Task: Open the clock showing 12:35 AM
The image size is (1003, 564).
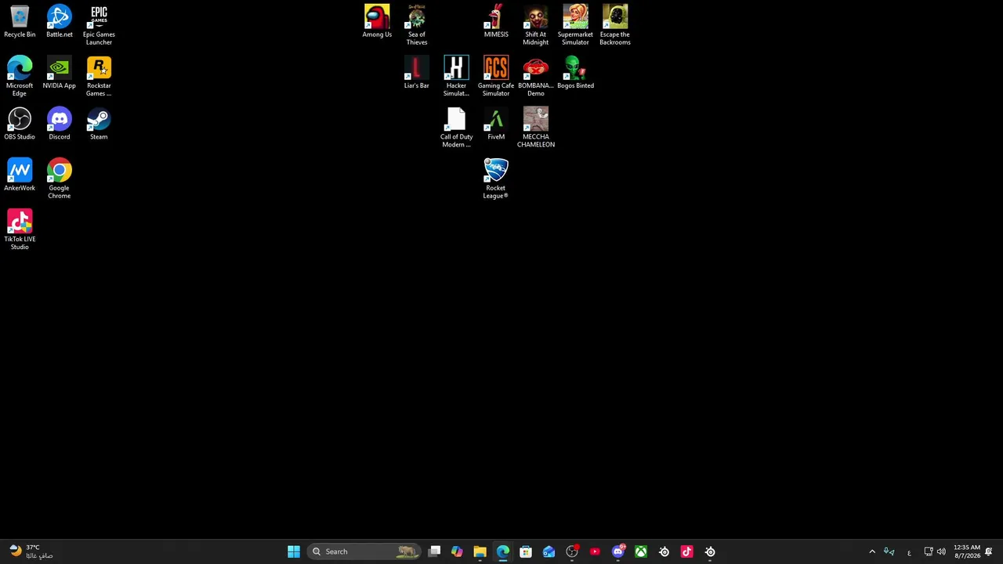Action: (x=967, y=551)
